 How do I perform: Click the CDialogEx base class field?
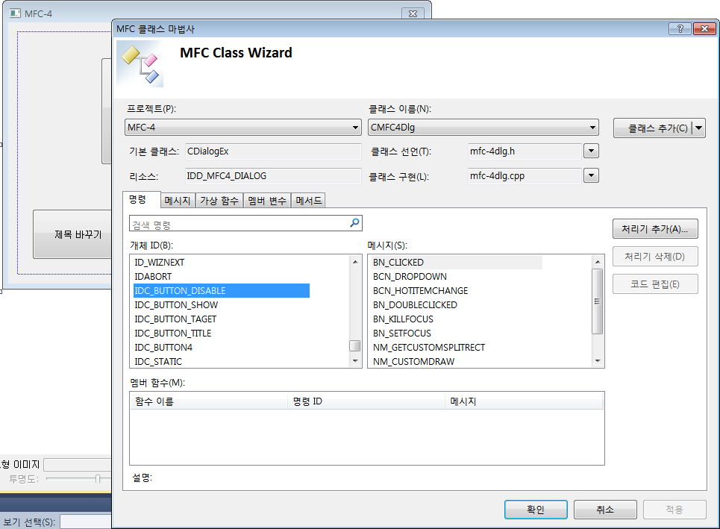(273, 151)
